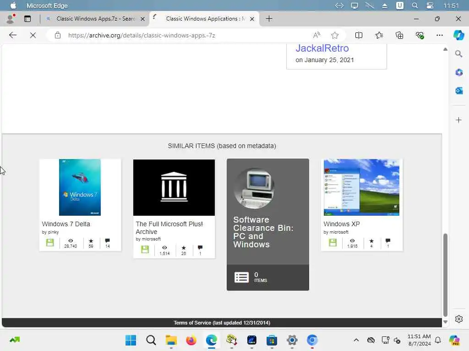Open Software Clearance Bin collection card
This screenshot has height=351, width=469.
pyautogui.click(x=267, y=224)
